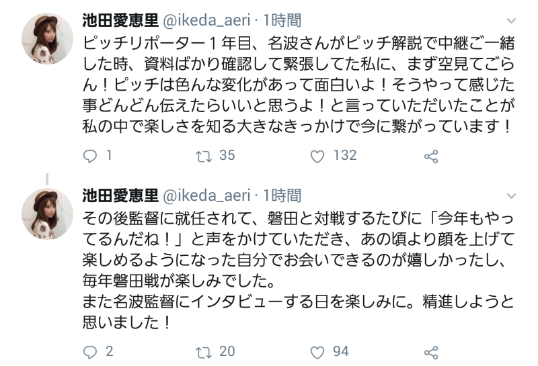Share the first tweet about 名波さん

click(x=431, y=156)
